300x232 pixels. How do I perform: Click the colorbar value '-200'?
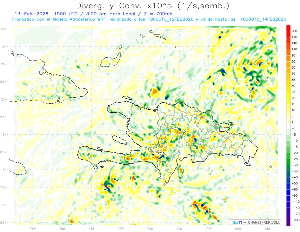tap(295, 220)
